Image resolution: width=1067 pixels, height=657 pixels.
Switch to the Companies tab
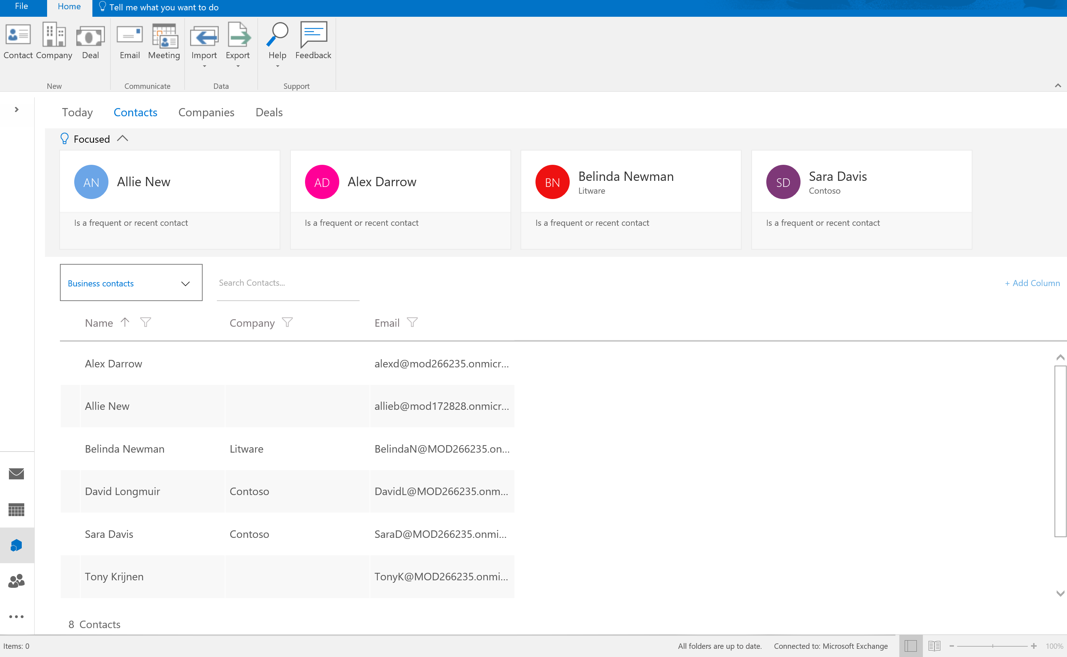pyautogui.click(x=206, y=113)
